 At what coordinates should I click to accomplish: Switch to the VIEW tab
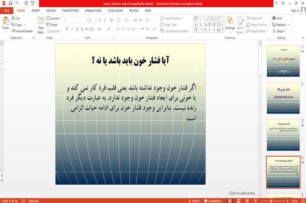(x=148, y=11)
